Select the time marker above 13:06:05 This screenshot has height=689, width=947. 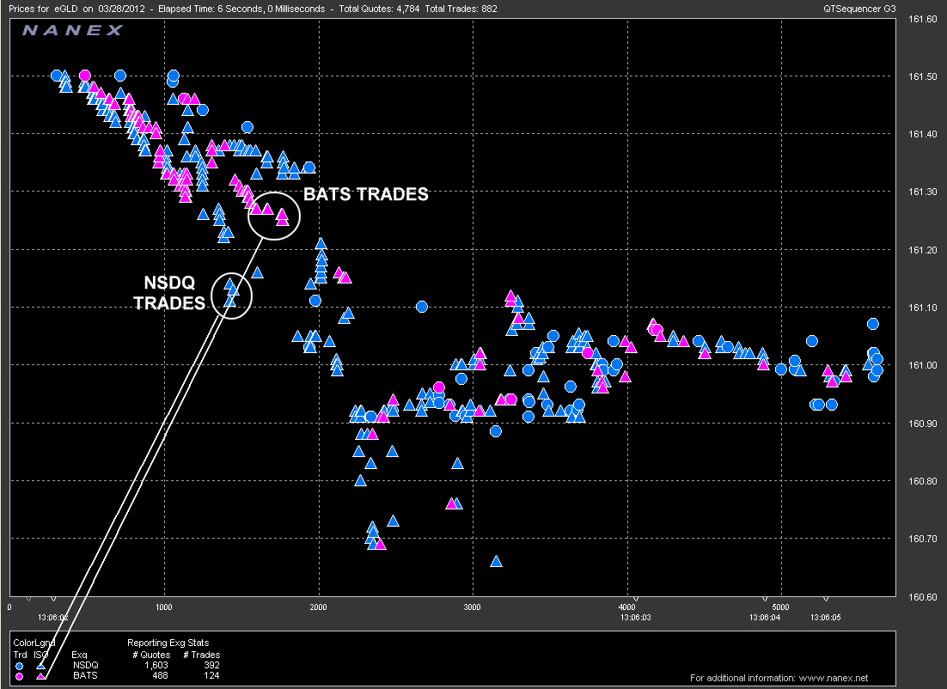click(x=826, y=600)
